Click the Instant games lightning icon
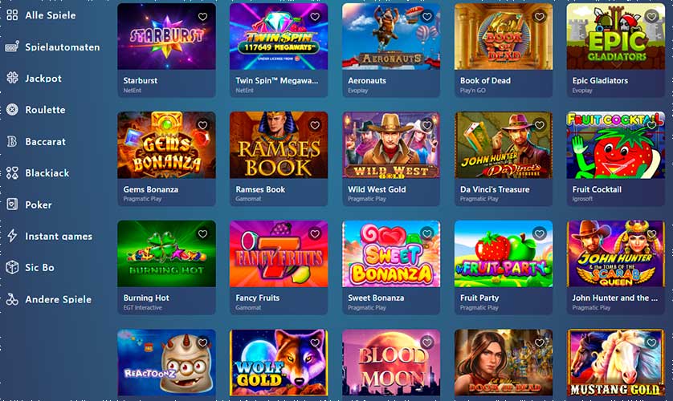The image size is (673, 401). 12,236
